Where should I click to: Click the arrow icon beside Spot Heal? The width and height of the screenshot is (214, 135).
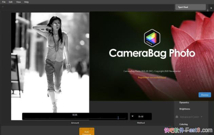[x=211, y=8]
